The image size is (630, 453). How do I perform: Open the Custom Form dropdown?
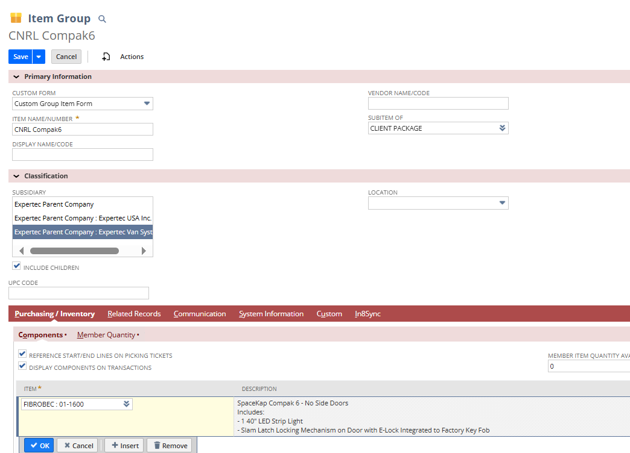pos(147,104)
